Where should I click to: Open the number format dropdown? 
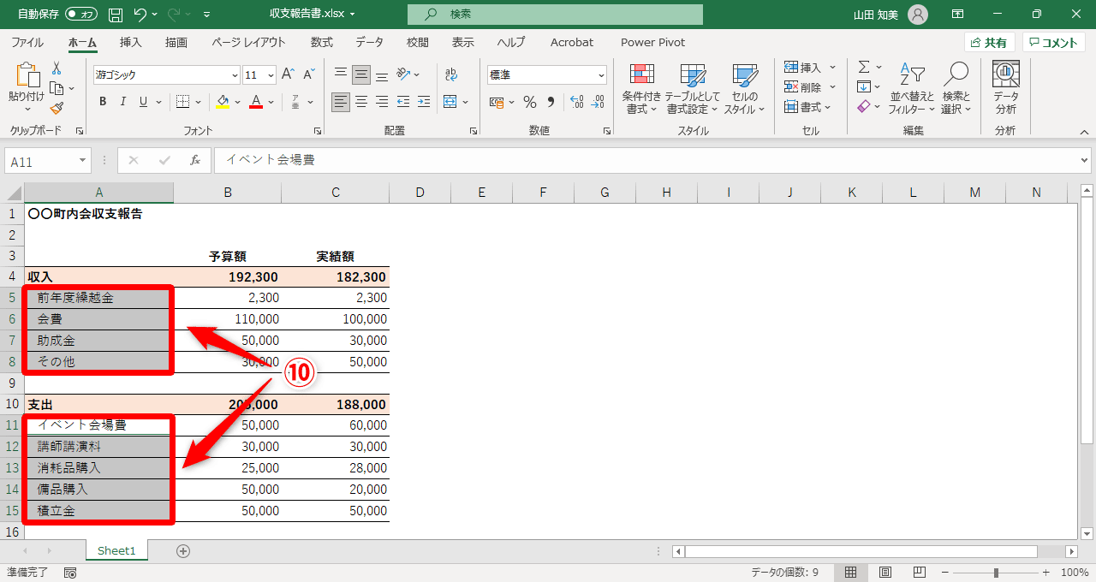[x=601, y=74]
